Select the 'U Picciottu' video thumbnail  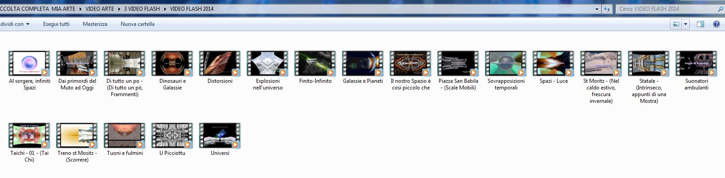[172, 136]
